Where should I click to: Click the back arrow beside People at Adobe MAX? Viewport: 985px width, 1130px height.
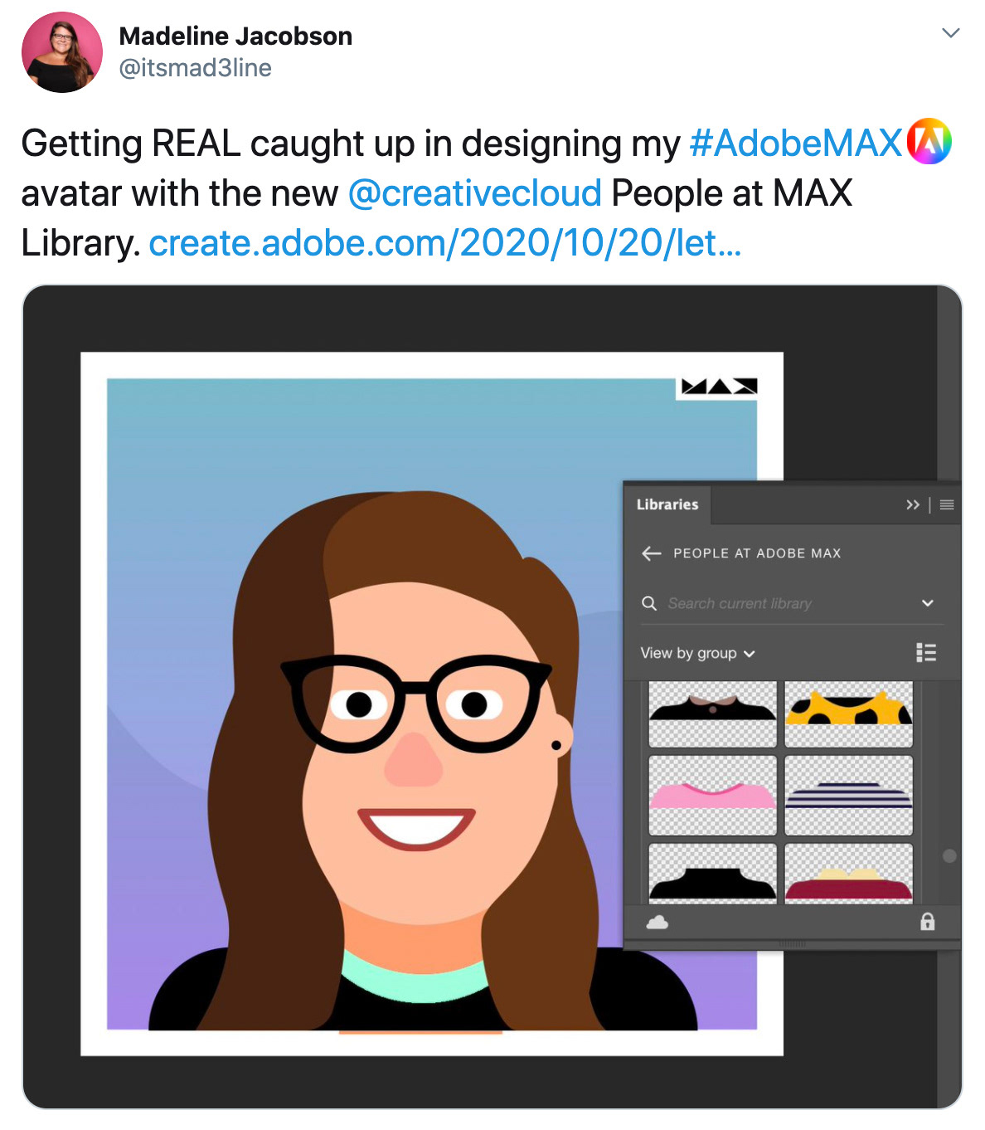(651, 553)
